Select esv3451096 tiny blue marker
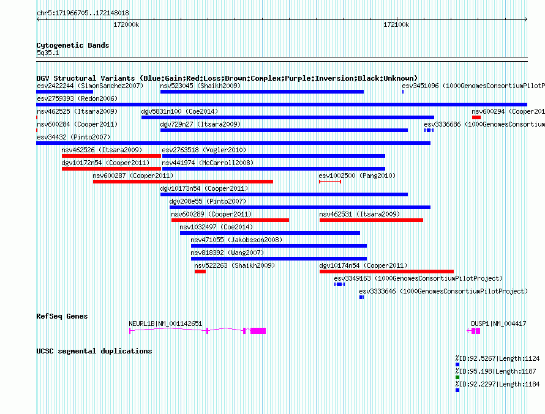 pyautogui.click(x=403, y=92)
